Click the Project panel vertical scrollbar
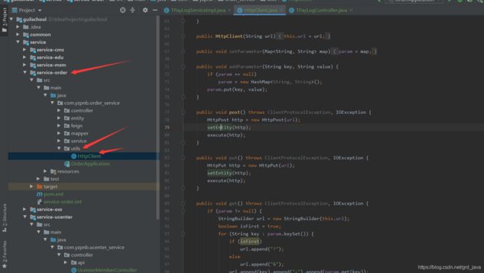This screenshot has width=484, height=273. (158, 118)
